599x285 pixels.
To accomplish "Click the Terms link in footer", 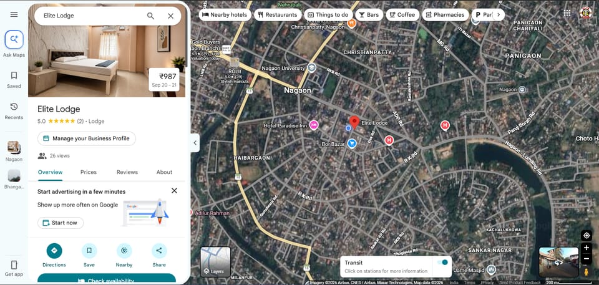I will [x=469, y=283].
